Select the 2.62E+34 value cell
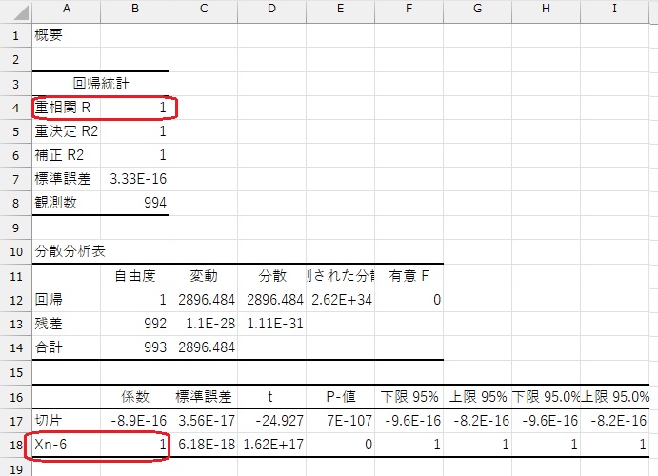This screenshot has width=658, height=476. 340,300
